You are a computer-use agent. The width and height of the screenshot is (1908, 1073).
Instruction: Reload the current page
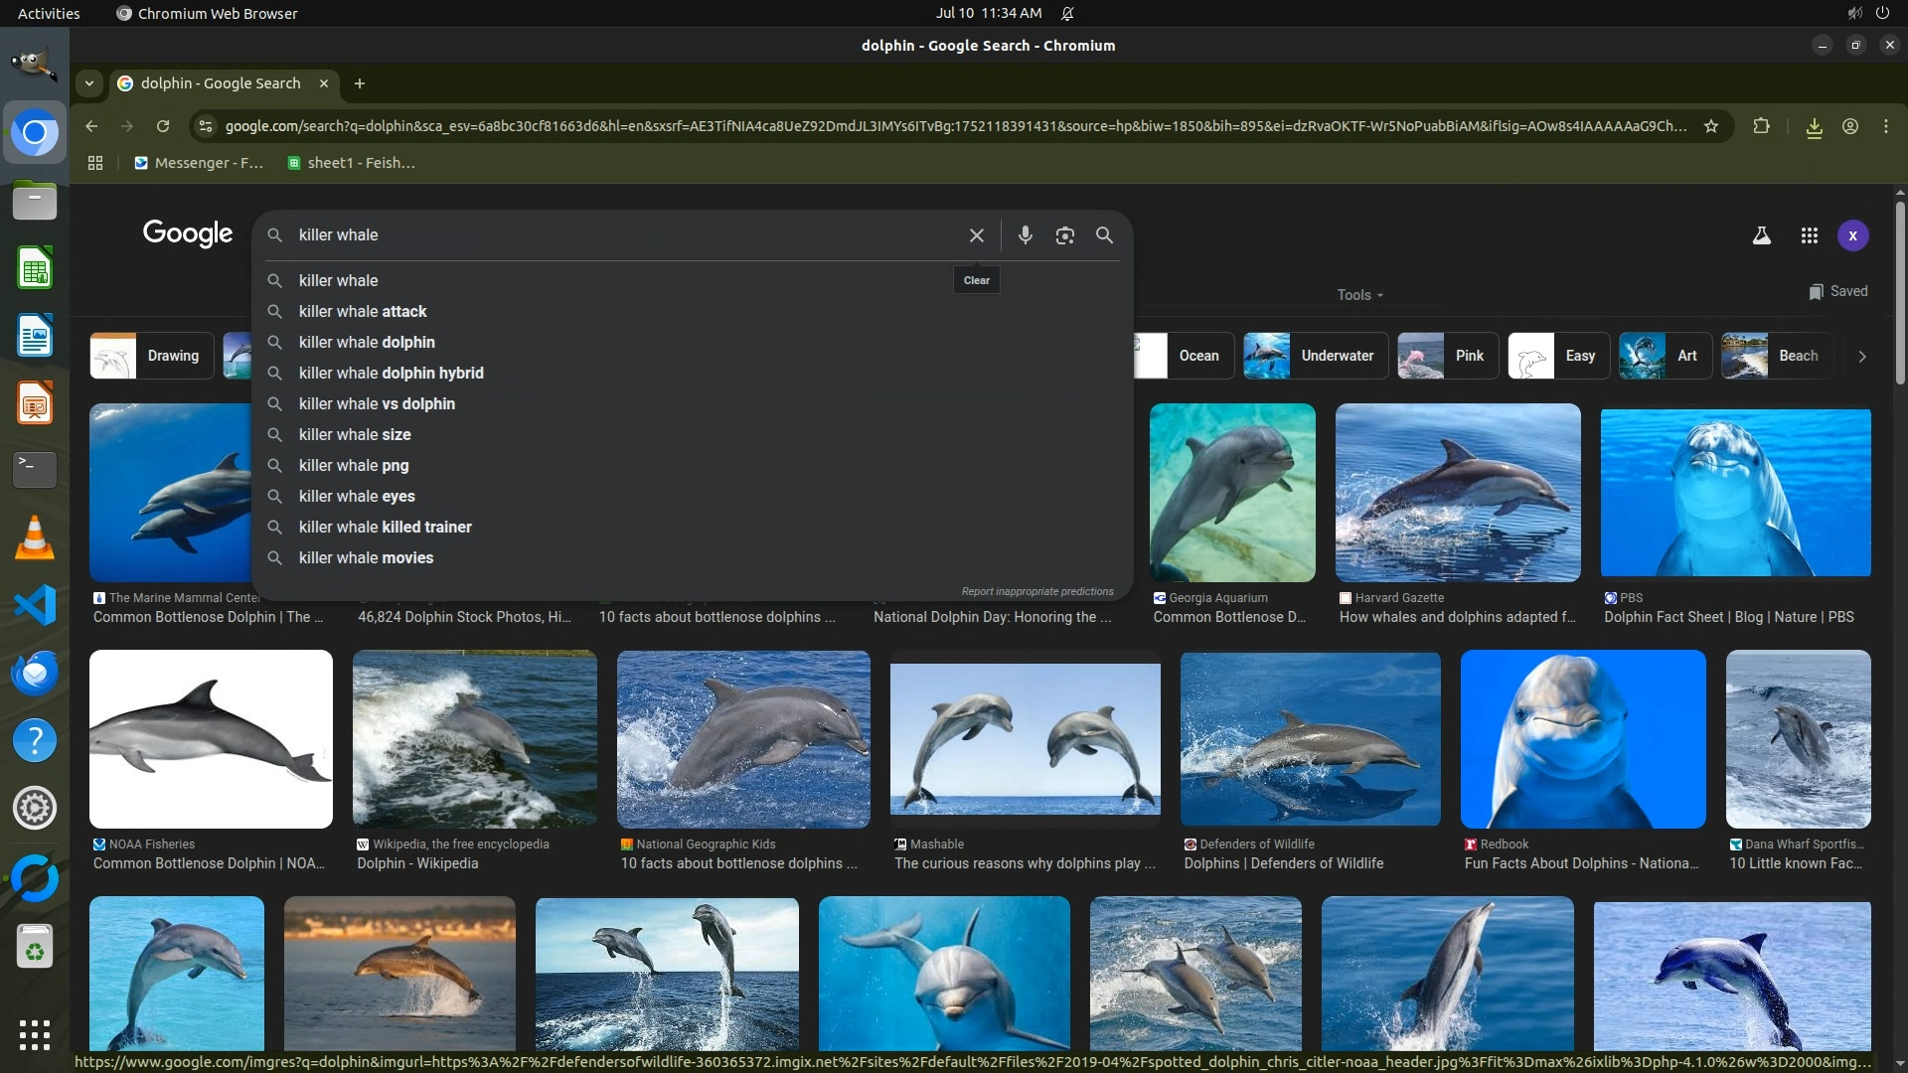163,126
